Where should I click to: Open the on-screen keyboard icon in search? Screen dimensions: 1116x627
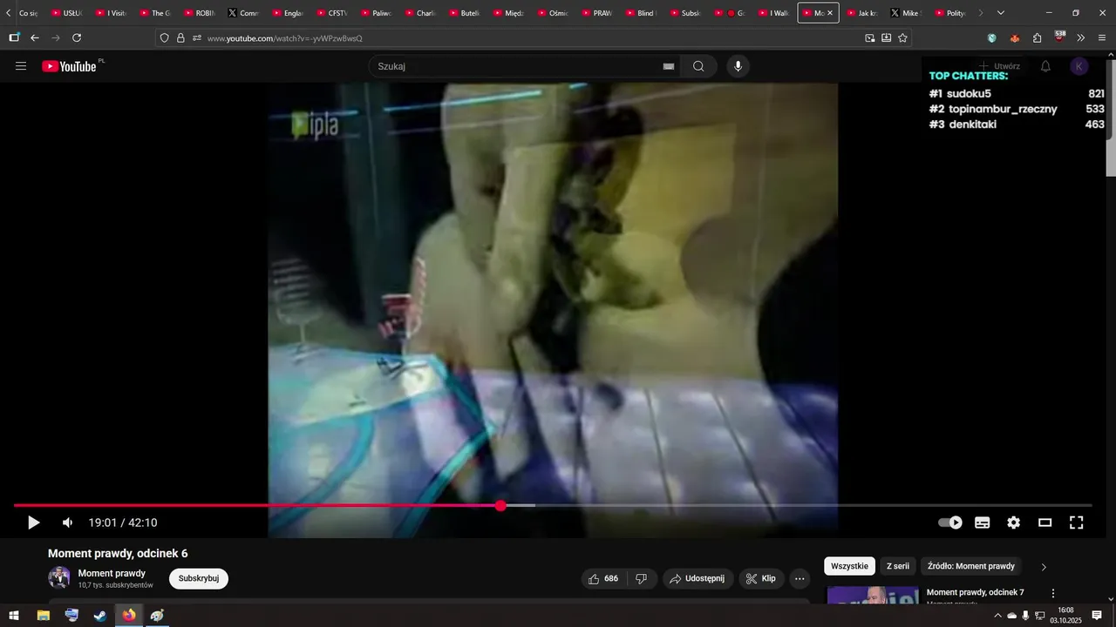669,66
